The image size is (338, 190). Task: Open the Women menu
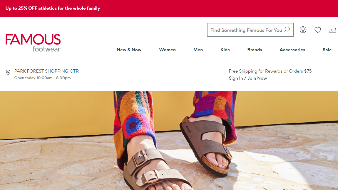[167, 50]
